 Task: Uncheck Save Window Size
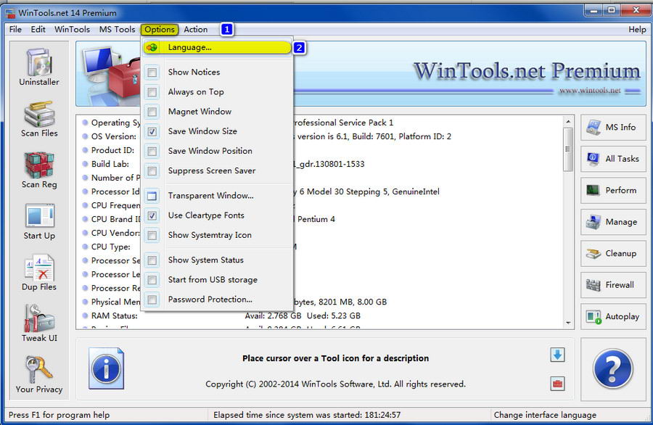pyautogui.click(x=152, y=131)
